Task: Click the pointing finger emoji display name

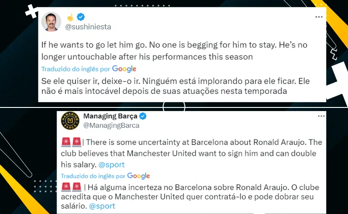Action: 70,17
